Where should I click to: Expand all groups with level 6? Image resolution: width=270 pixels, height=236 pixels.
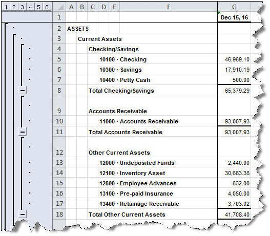47,7
